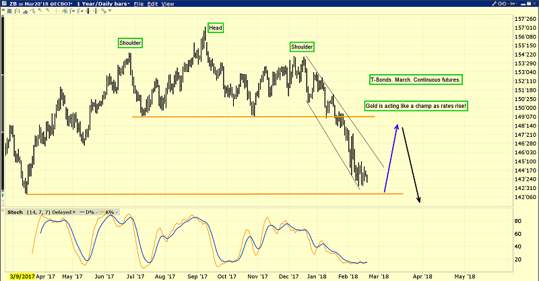Screen dimensions: 539x281
Task: Open the small dropdown beside the pin icon
Action: [x=517, y=3]
